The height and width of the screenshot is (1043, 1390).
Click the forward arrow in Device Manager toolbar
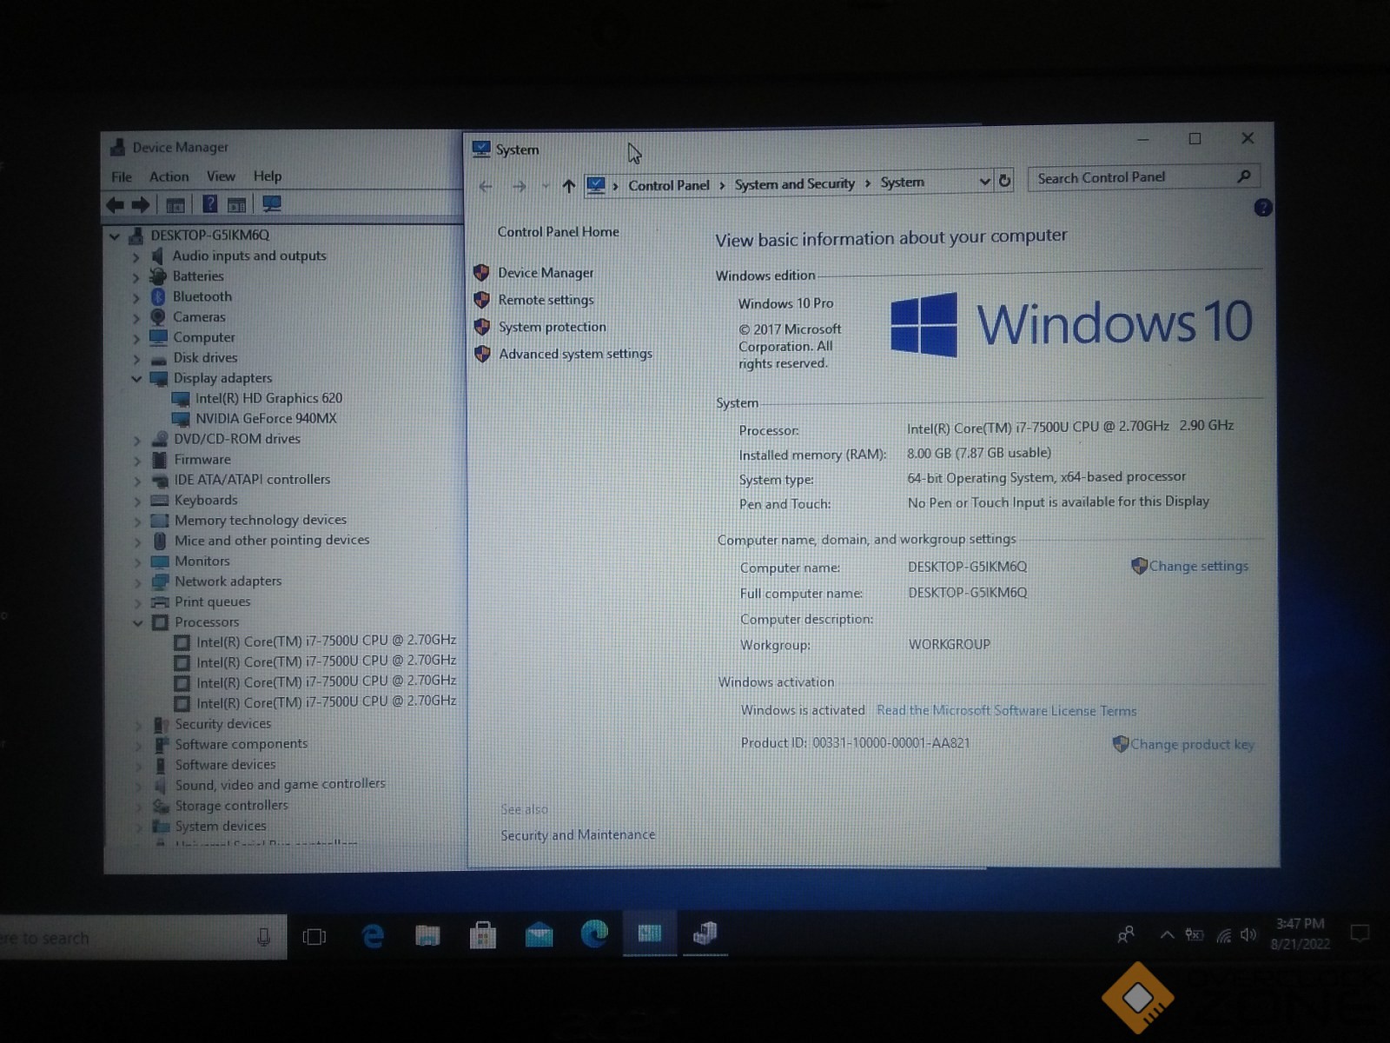click(140, 204)
